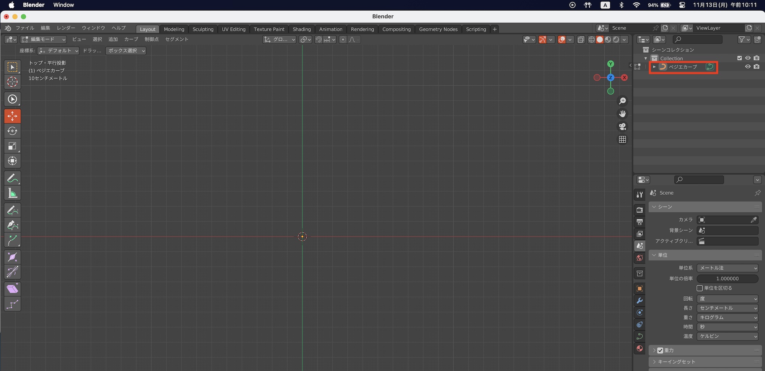Select the Scale tool

click(12, 146)
